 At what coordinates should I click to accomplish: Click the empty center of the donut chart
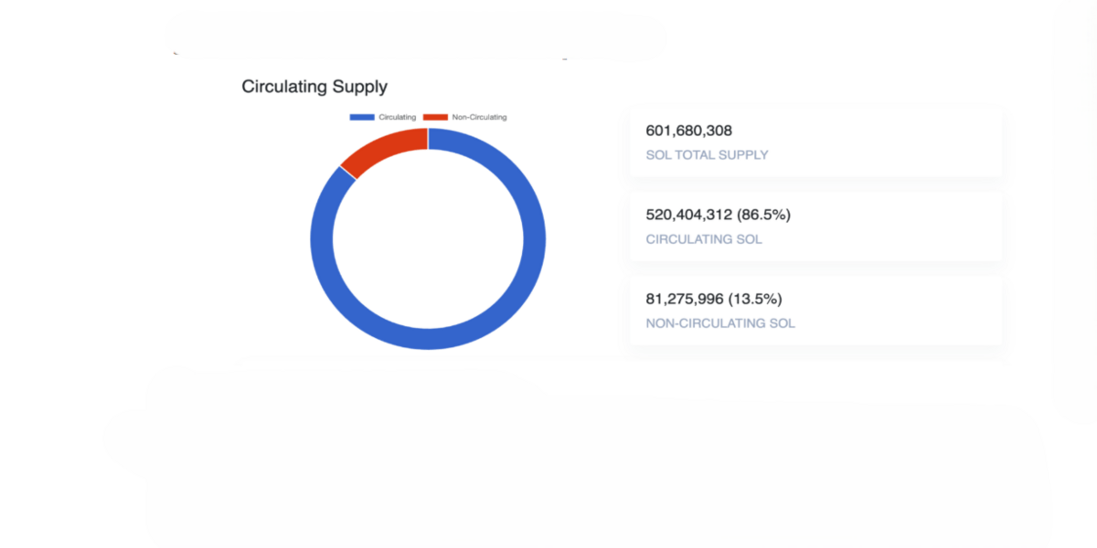coord(428,238)
